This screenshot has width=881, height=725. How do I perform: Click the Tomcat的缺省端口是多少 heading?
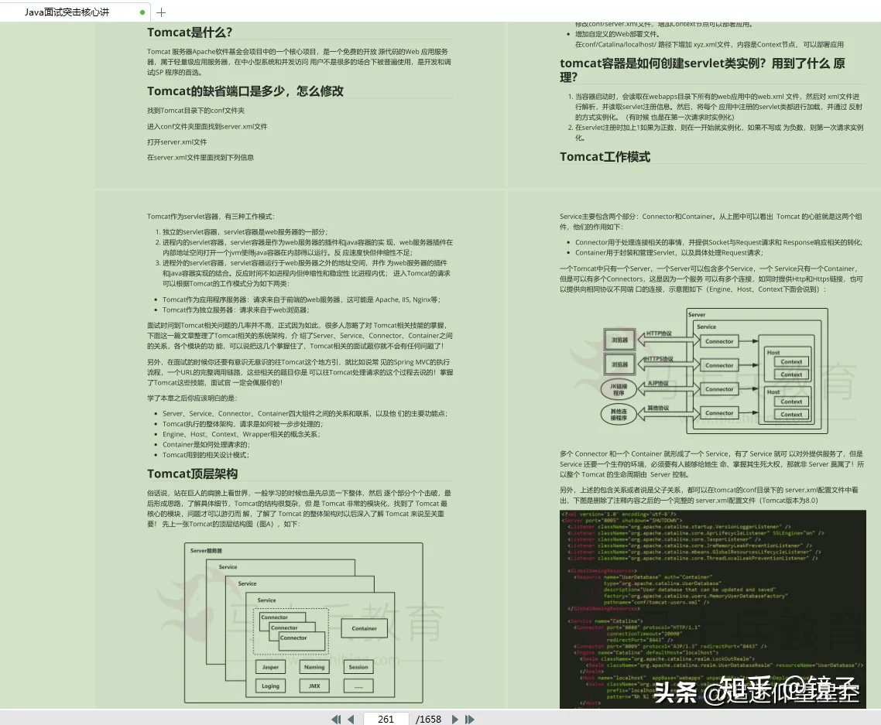[x=245, y=91]
